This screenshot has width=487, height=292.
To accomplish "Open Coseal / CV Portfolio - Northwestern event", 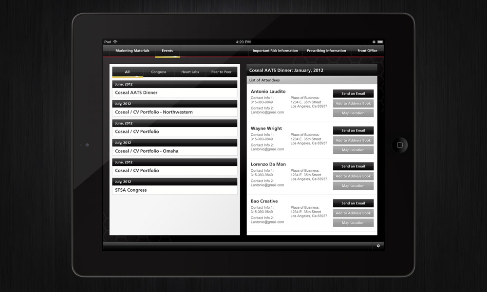I will (x=174, y=112).
